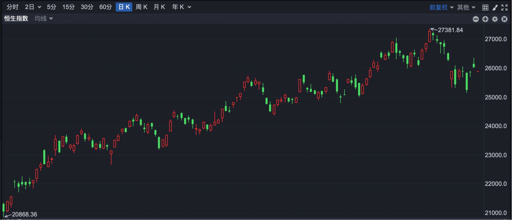Open the 其他 options dropdown
Image resolution: width=512 pixels, height=220 pixels.
tap(466, 7)
